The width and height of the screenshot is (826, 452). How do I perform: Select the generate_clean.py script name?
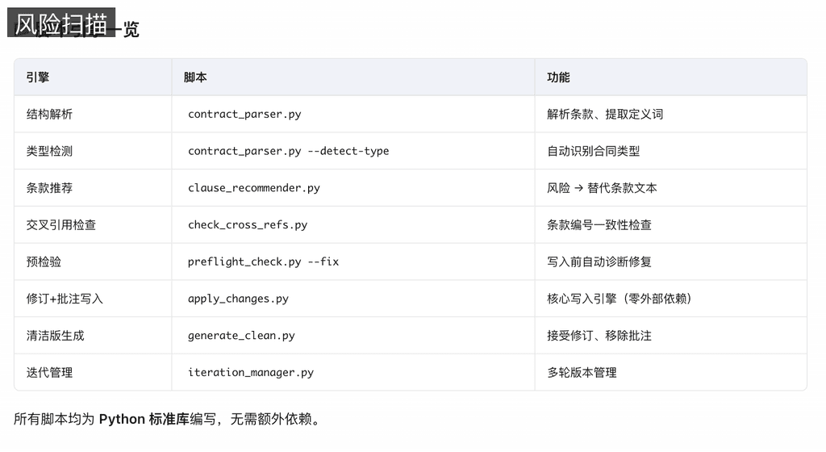tap(241, 336)
